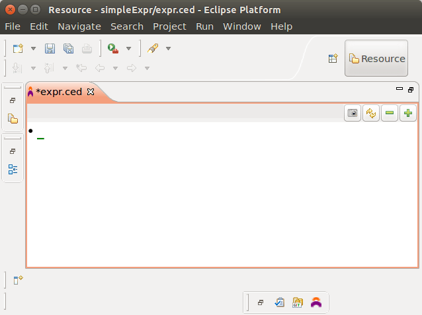Click the Open Perspective icon
Image resolution: width=422 pixels, height=315 pixels.
[x=333, y=59]
